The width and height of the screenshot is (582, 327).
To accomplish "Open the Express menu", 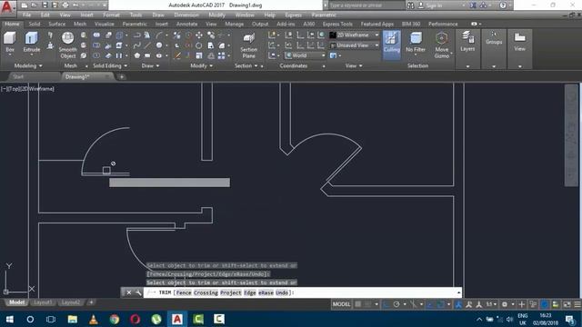I will coord(293,15).
